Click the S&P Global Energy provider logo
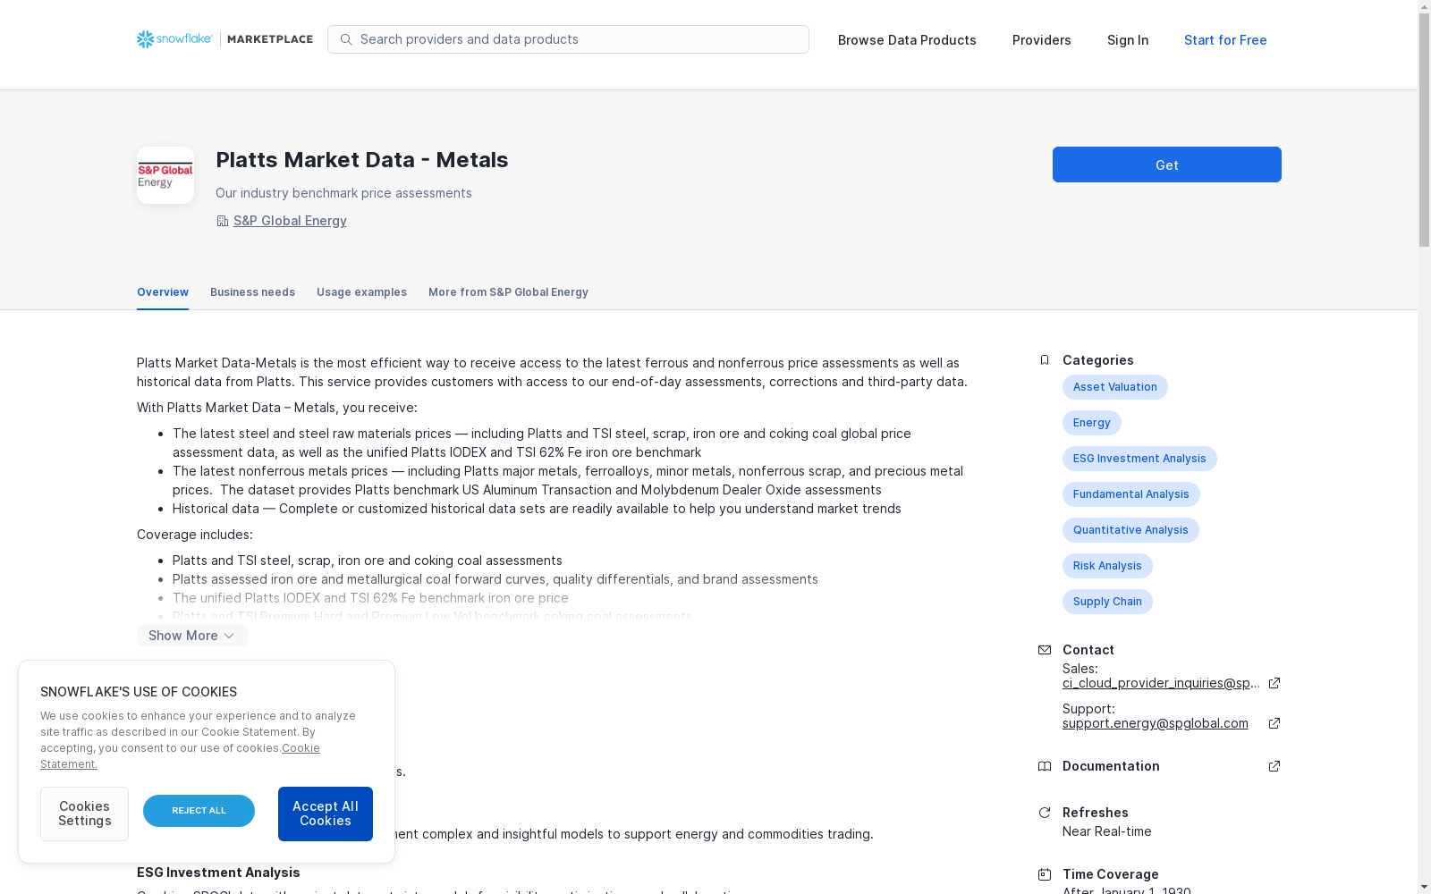Image resolution: width=1431 pixels, height=894 pixels. tap(165, 175)
